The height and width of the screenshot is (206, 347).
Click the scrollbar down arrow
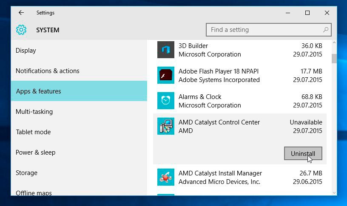click(334, 193)
